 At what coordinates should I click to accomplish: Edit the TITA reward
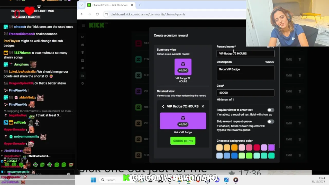click(x=289, y=59)
